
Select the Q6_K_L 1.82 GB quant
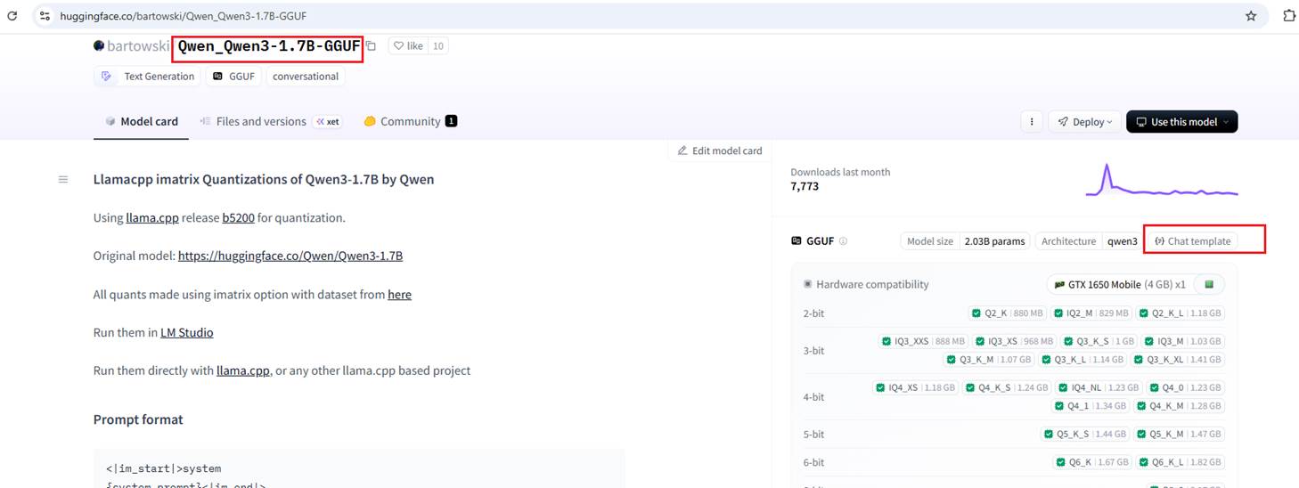tap(1180, 462)
